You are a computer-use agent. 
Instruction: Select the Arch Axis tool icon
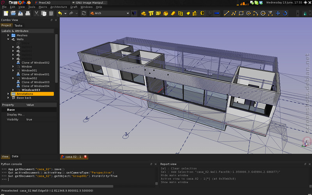tap(195, 13)
